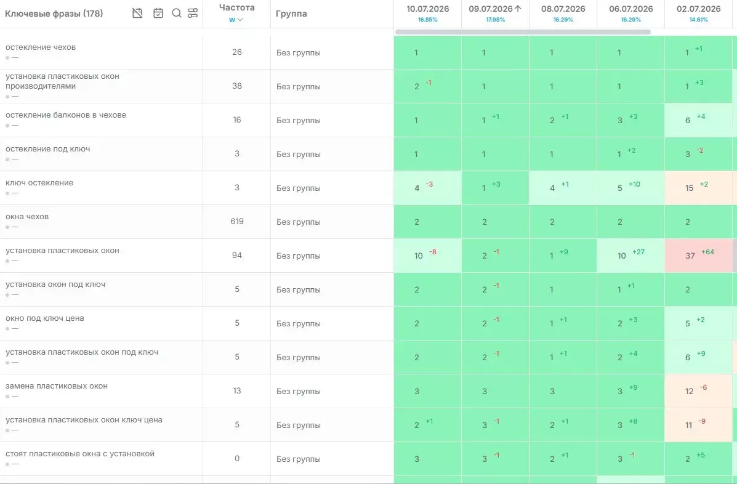This screenshot has height=484, width=737.
Task: Click 'Без группы' in the 'замена пластиковых окон' row
Action: click(x=299, y=391)
